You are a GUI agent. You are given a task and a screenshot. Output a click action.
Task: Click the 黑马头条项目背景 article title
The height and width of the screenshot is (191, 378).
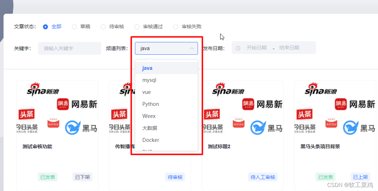pos(320,147)
